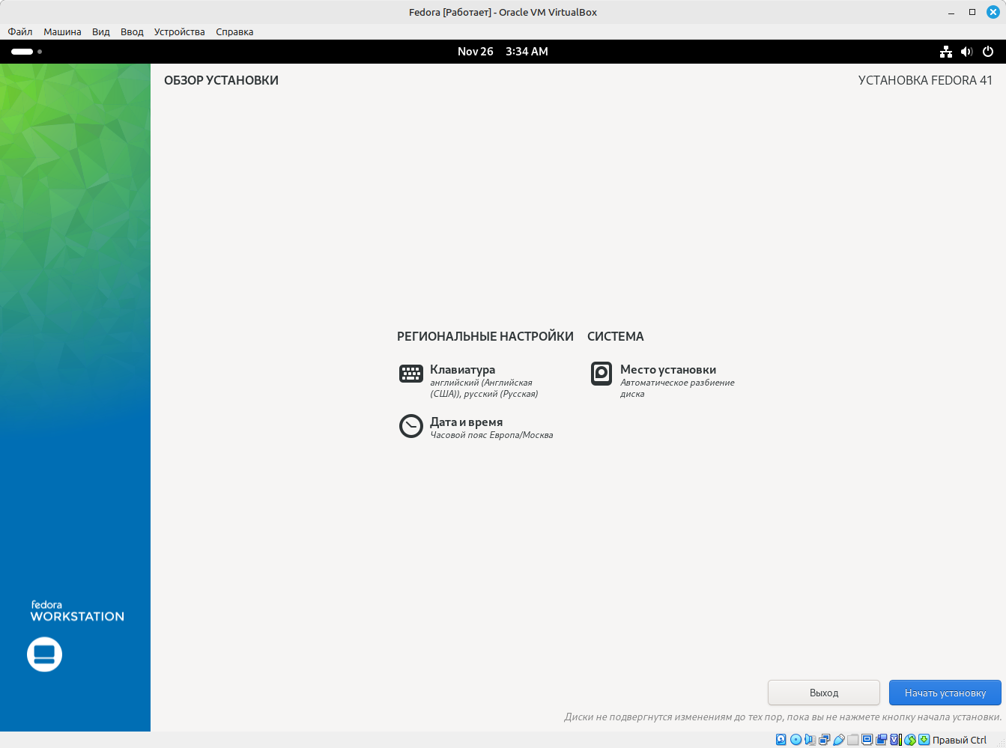Click the УСТАНОВКА FEDORA 41 title
Viewport: 1006px width, 748px height.
[925, 81]
